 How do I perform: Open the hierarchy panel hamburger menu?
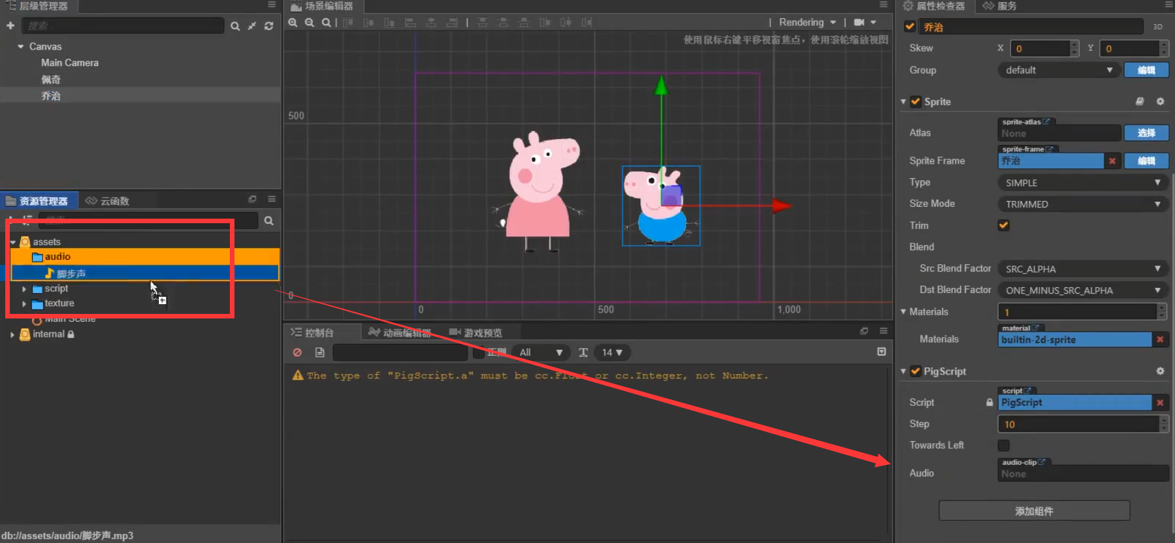pos(272,5)
